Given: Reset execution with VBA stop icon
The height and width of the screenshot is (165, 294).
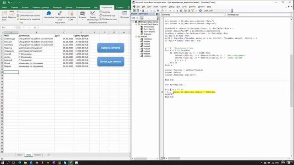Looking at the screenshot, I should coord(178,11).
